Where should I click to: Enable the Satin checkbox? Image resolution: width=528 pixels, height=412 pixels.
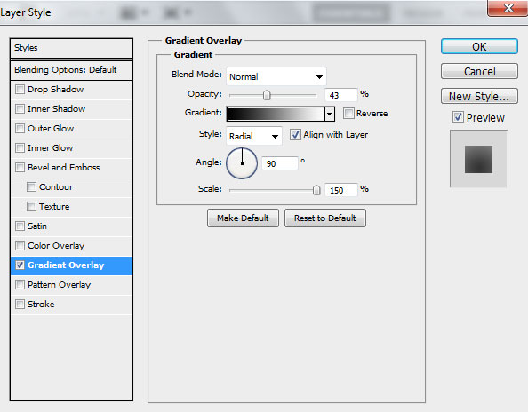tap(20, 226)
